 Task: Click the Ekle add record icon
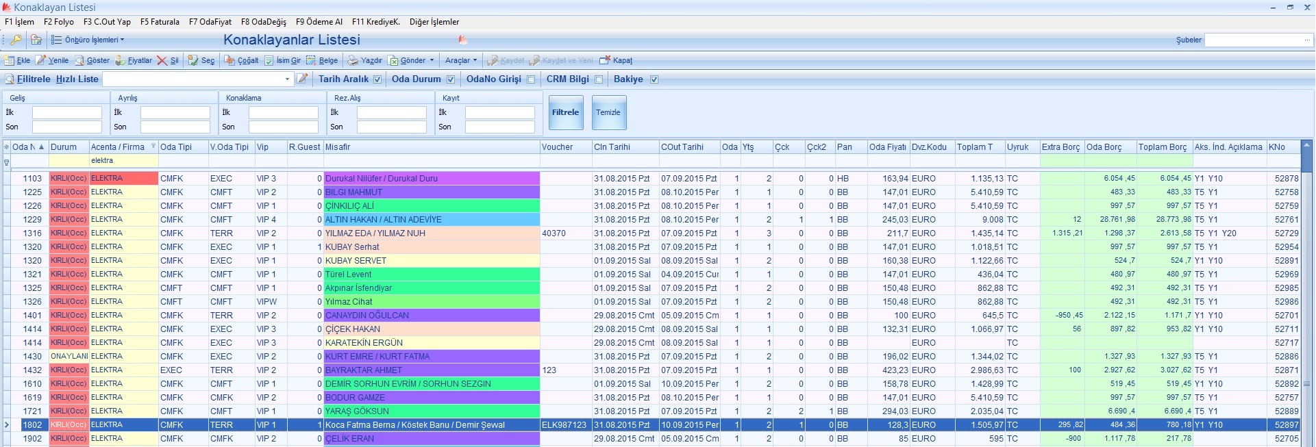point(10,60)
